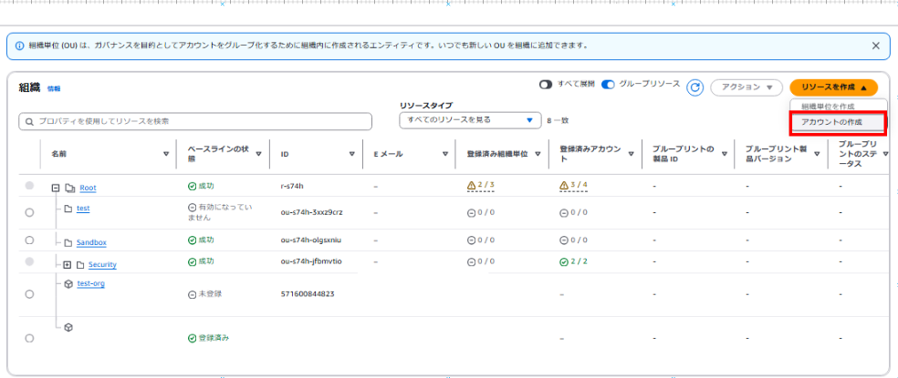The height and width of the screenshot is (378, 898).
Task: Click the cube account icon beside test-org
Action: pyautogui.click(x=68, y=283)
